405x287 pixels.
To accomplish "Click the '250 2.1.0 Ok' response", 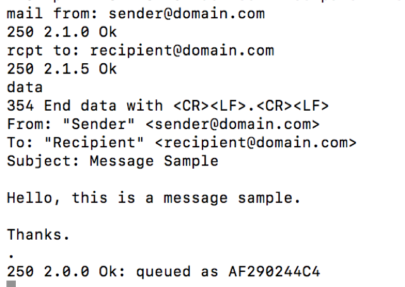I will coord(62,32).
